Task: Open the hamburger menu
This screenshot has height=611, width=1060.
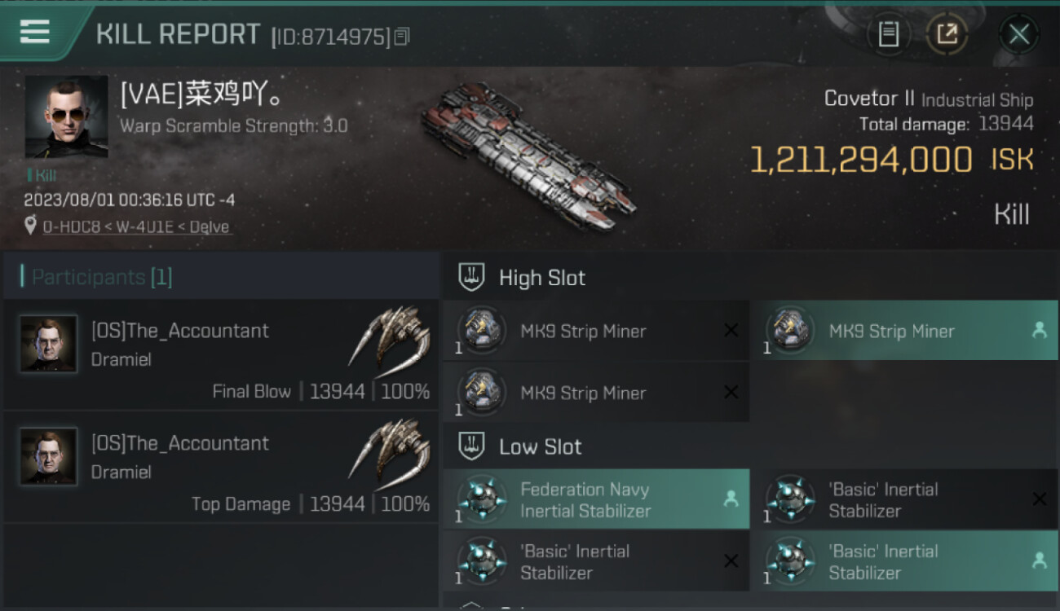Action: point(34,33)
